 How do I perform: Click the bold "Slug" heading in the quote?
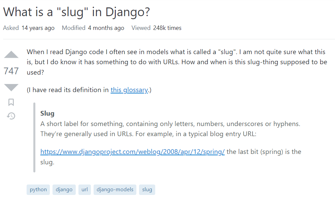tap(47, 113)
